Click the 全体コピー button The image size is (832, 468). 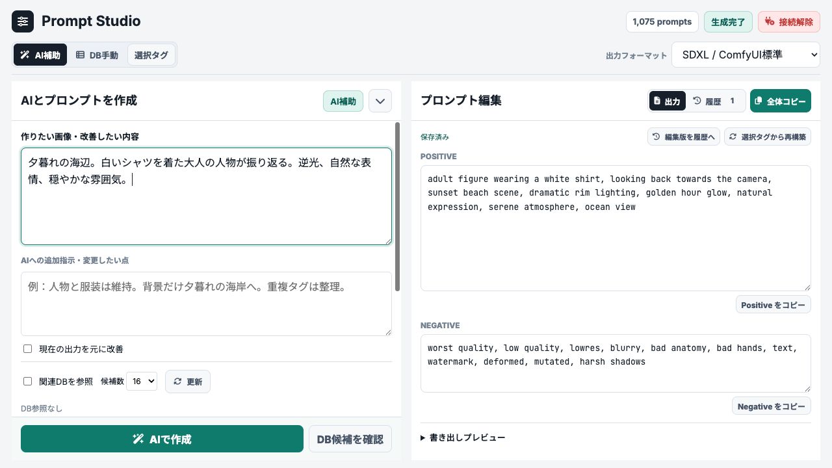(x=781, y=101)
